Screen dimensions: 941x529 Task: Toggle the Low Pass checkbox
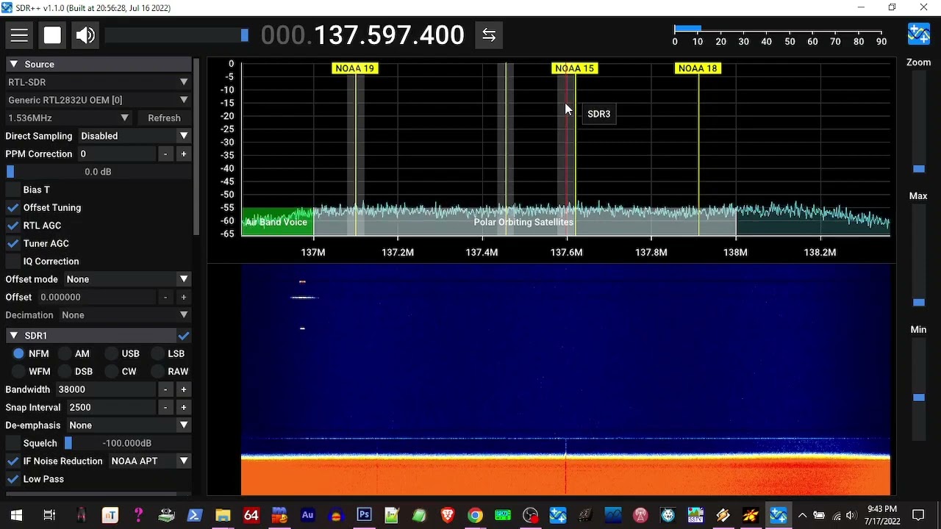click(12, 479)
